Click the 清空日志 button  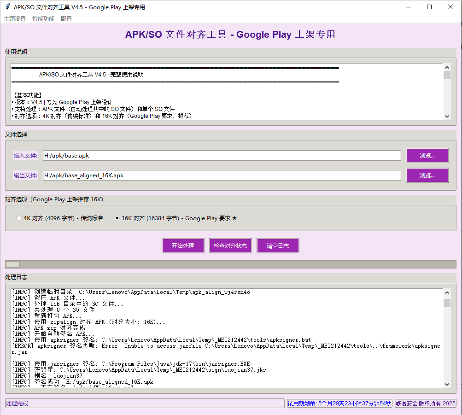pos(278,245)
